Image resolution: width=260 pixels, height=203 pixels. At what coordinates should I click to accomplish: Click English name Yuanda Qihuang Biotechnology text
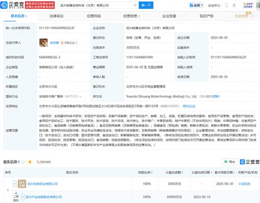[162, 96]
